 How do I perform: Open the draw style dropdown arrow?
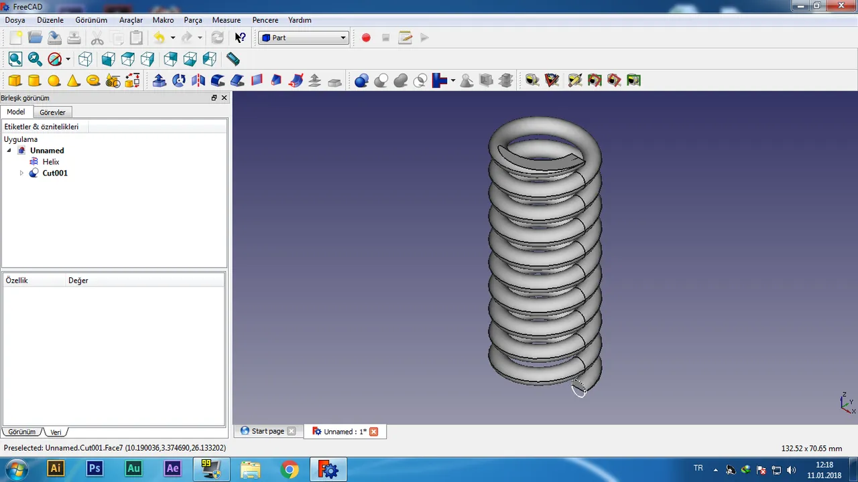[x=68, y=60]
